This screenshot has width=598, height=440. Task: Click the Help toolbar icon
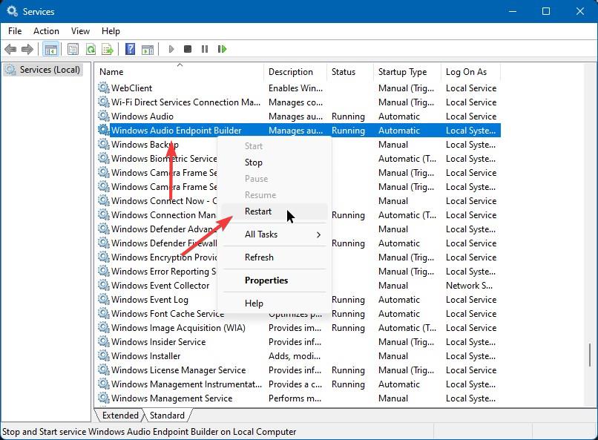129,49
